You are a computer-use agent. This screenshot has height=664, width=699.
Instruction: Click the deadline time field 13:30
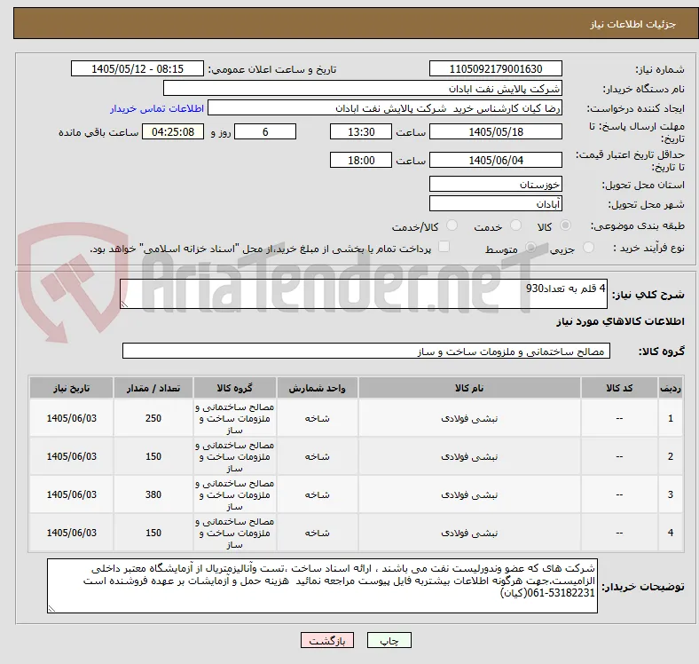pyautogui.click(x=361, y=131)
